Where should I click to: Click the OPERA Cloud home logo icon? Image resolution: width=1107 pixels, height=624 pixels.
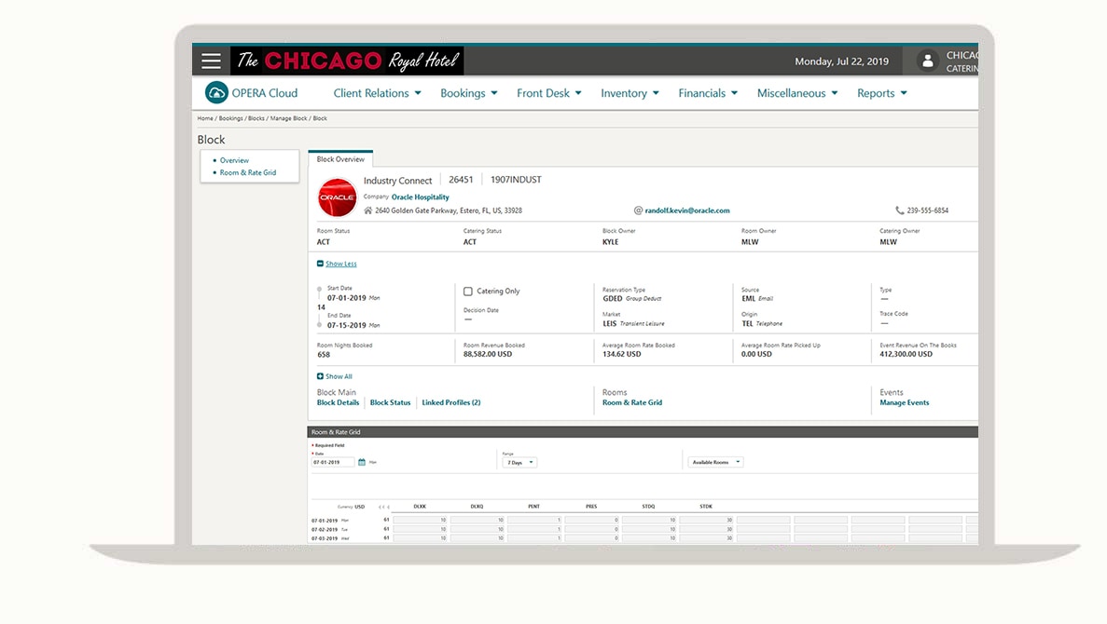[216, 93]
